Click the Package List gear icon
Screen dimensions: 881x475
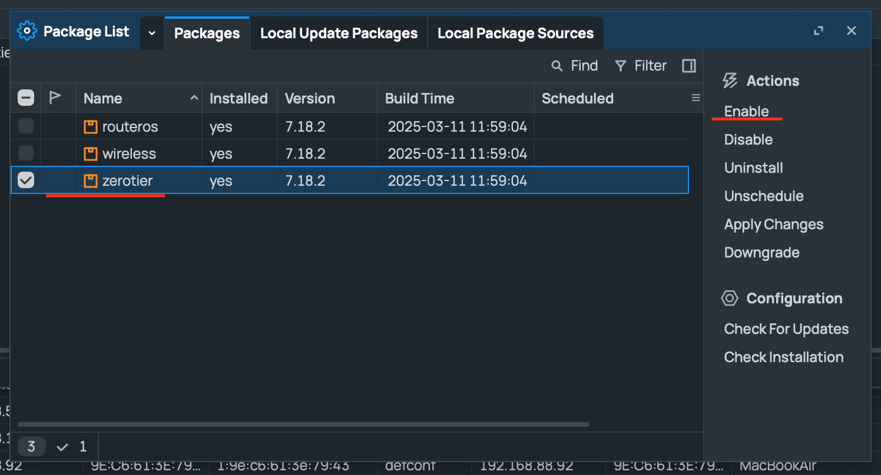coord(27,31)
